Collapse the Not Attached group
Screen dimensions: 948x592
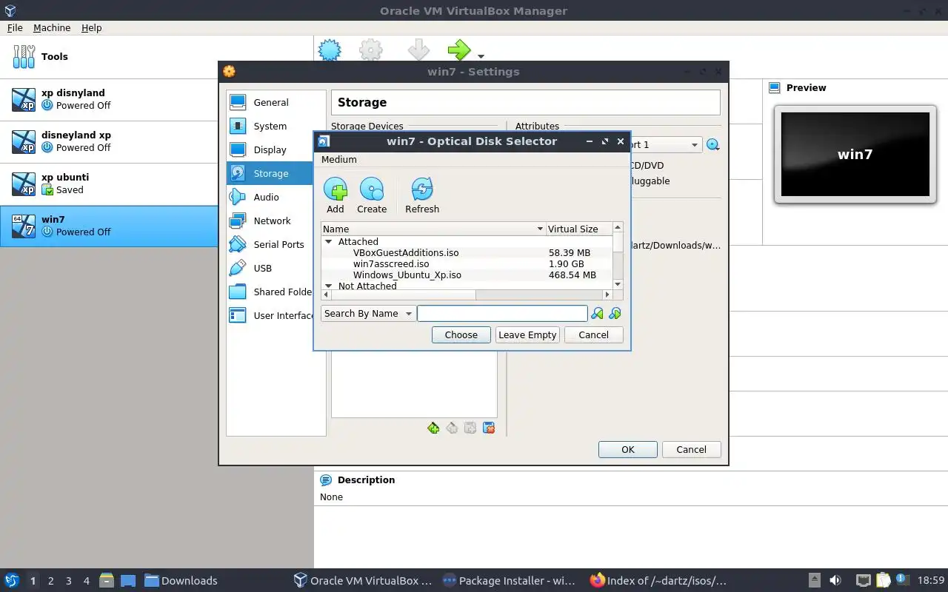click(x=328, y=286)
